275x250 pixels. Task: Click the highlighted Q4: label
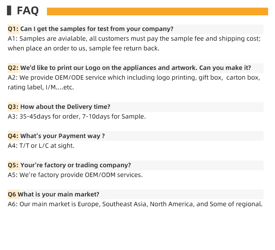point(13,136)
